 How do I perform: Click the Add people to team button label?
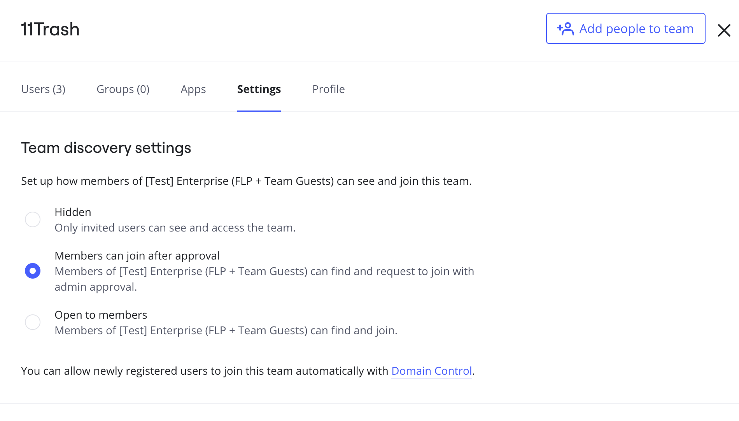coord(636,29)
